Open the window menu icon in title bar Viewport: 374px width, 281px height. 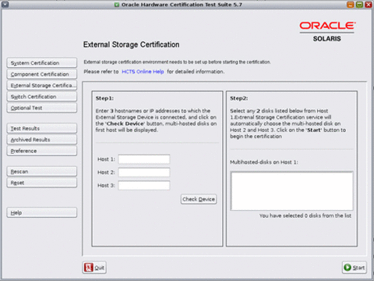click(x=5, y=4)
